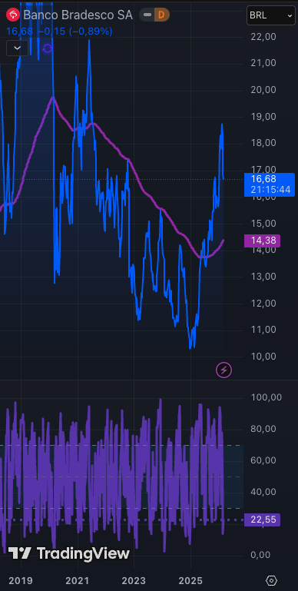The height and width of the screenshot is (591, 298).
Task: Click the grey pill badge left of D
Action: 147,15
